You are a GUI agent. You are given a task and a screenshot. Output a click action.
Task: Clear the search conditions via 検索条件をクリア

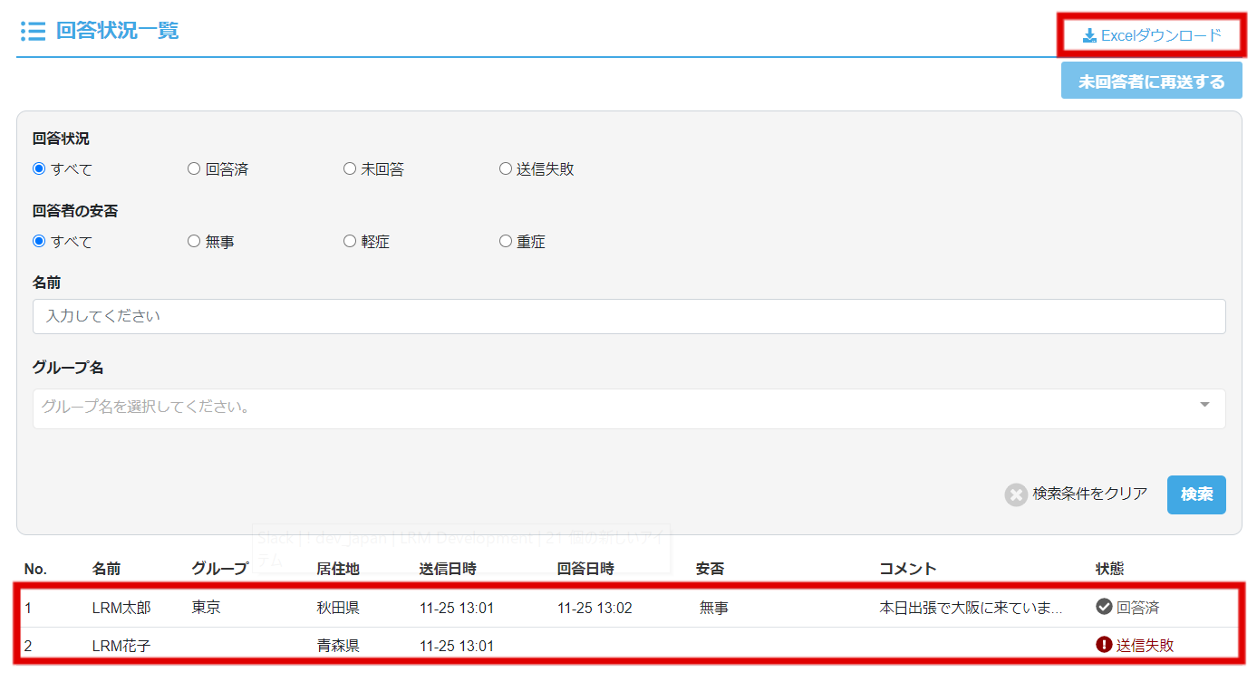point(1076,494)
